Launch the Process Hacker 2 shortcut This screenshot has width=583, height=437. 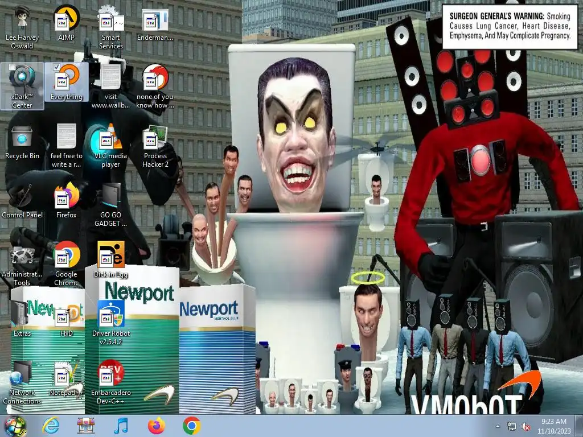[155, 146]
